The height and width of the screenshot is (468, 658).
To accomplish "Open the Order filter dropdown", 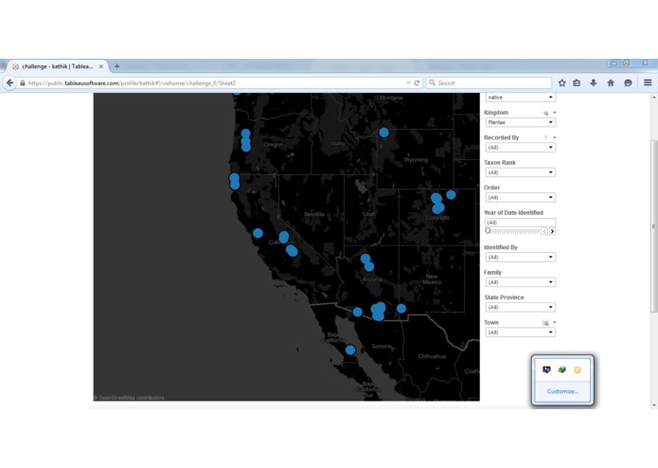I will click(x=521, y=197).
